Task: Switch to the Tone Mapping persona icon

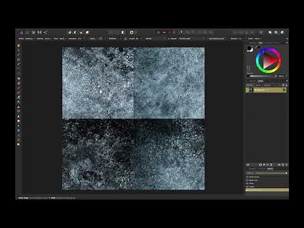Action: tap(39, 32)
